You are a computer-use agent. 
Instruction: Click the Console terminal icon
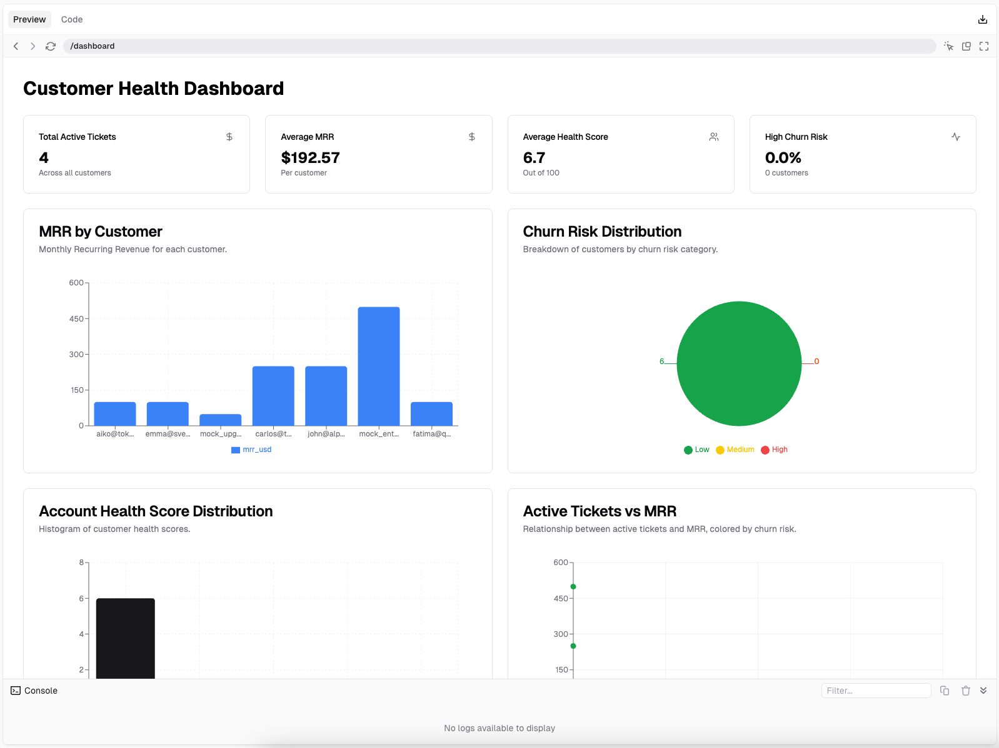click(16, 691)
